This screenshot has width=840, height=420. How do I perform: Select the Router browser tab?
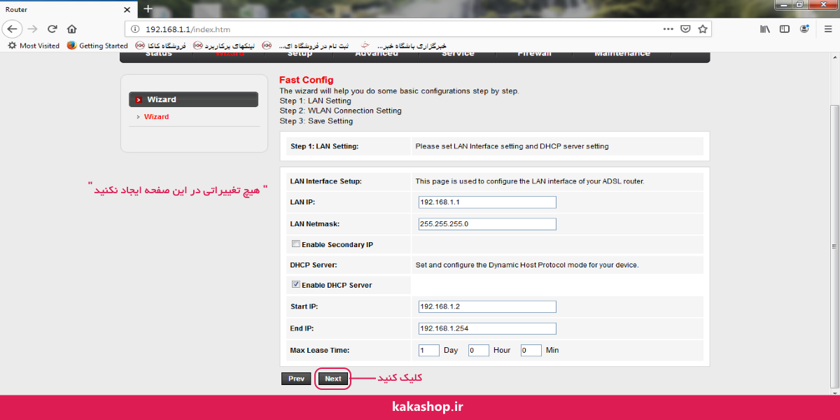coord(69,10)
